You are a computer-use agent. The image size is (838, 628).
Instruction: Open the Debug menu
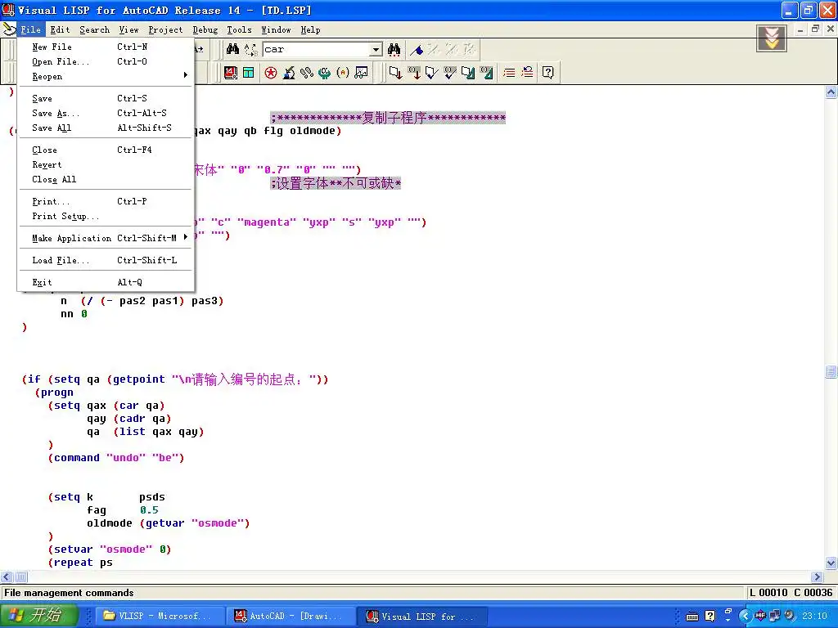click(x=205, y=30)
